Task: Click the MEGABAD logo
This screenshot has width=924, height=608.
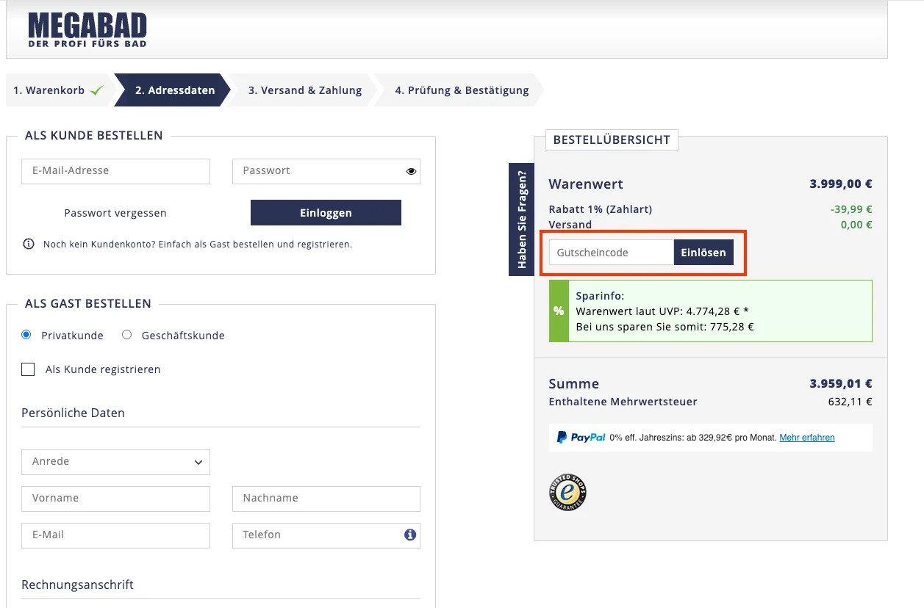Action: 87,29
